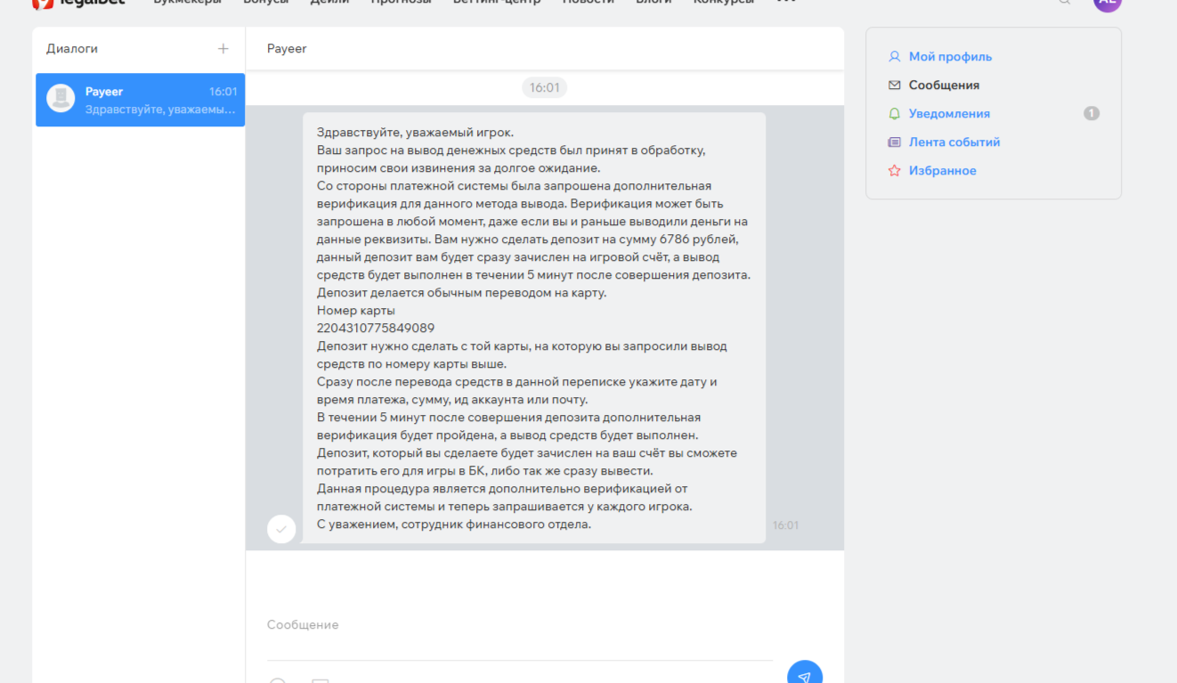Go to Уведомления page
Screen dimensions: 1177x683
(949, 114)
